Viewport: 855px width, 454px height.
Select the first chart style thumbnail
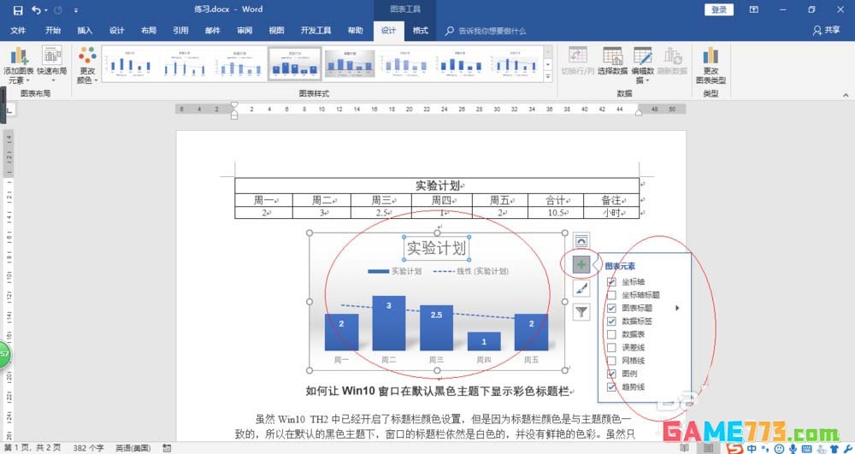[130, 64]
